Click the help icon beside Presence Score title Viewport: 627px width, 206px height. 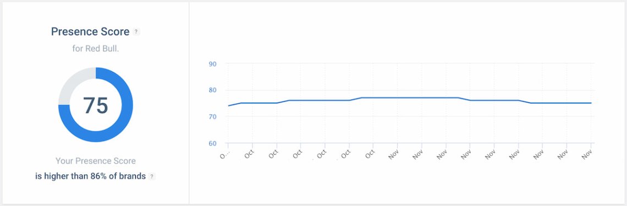136,31
